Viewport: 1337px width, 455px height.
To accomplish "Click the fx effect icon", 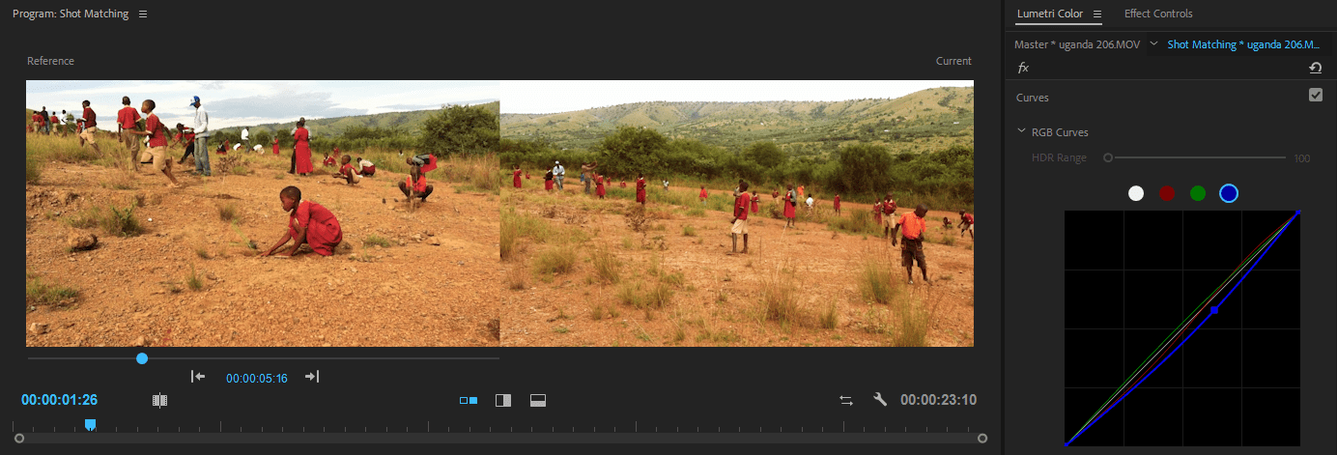I will pyautogui.click(x=1024, y=68).
